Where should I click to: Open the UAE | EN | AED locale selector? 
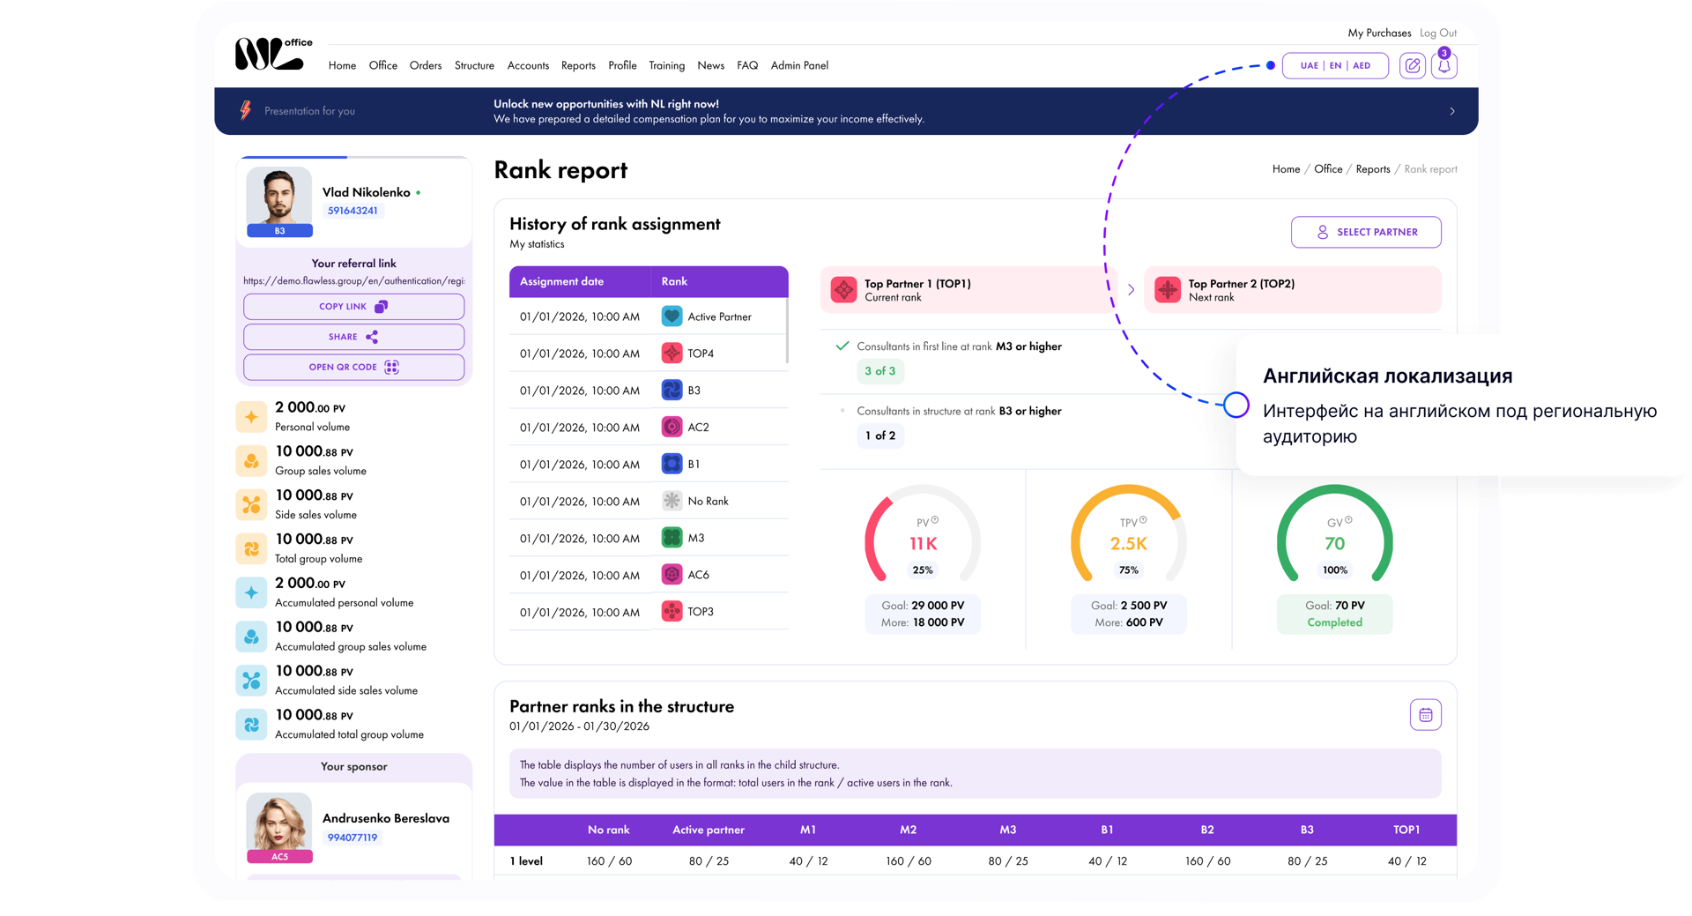(1335, 66)
